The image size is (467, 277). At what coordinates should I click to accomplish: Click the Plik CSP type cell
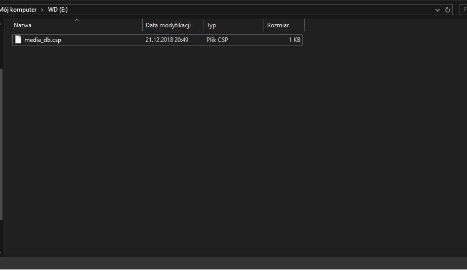(217, 40)
